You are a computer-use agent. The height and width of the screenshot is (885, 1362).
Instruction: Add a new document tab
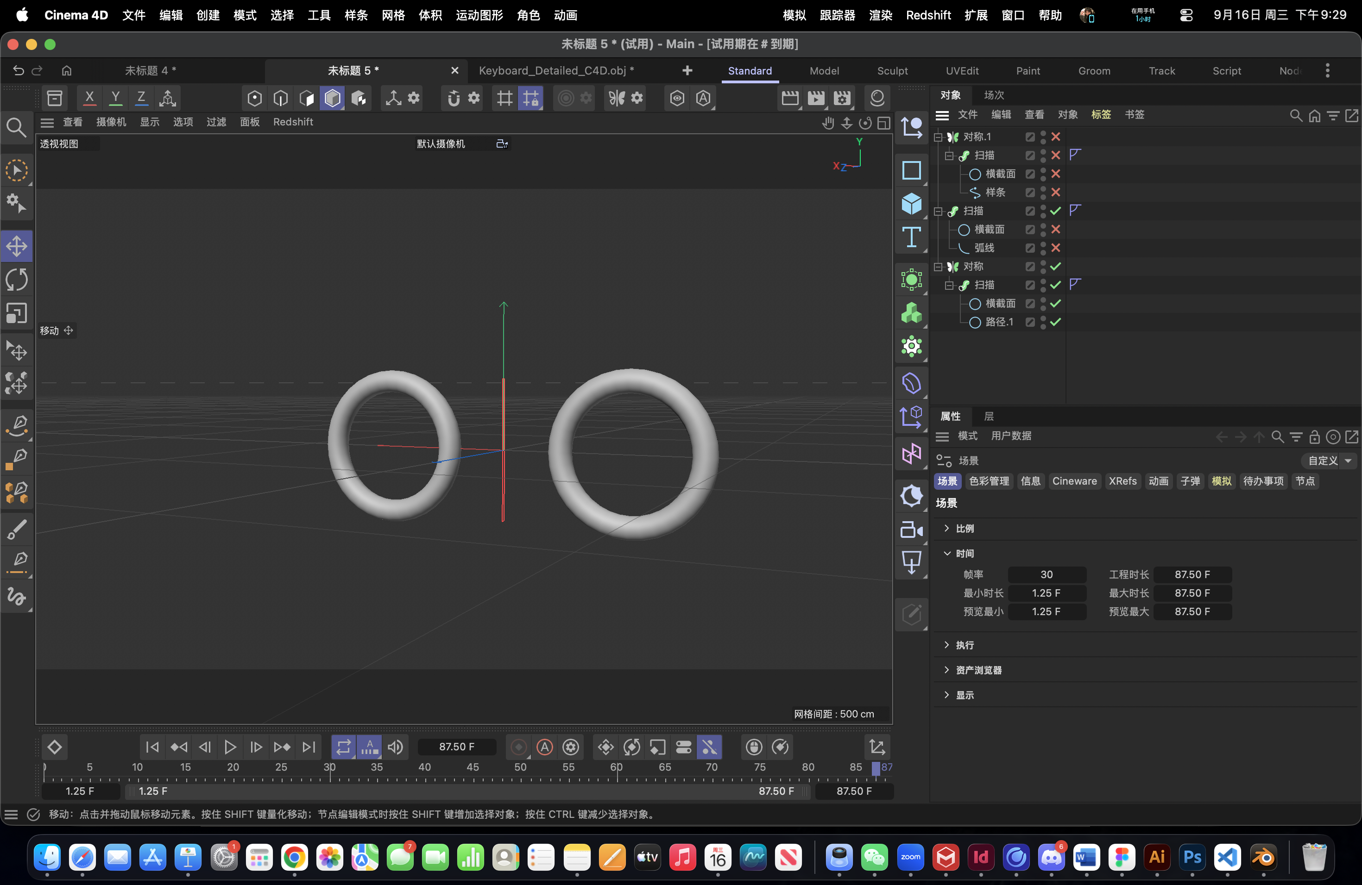click(687, 70)
